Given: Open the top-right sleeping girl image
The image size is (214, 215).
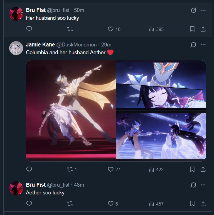Looking at the screenshot, I should coord(161,85).
